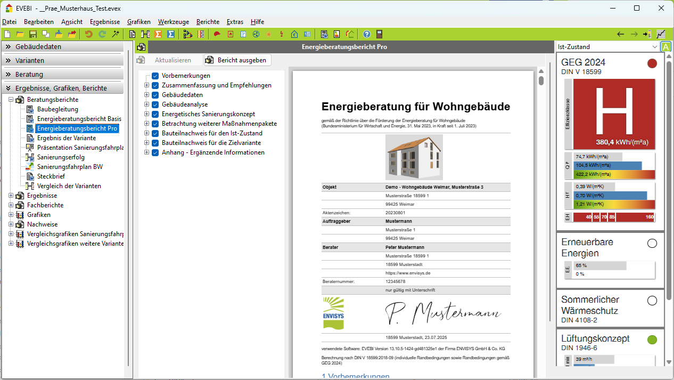Image resolution: width=674 pixels, height=380 pixels.
Task: Open the Werkzeuge menu
Action: [174, 22]
